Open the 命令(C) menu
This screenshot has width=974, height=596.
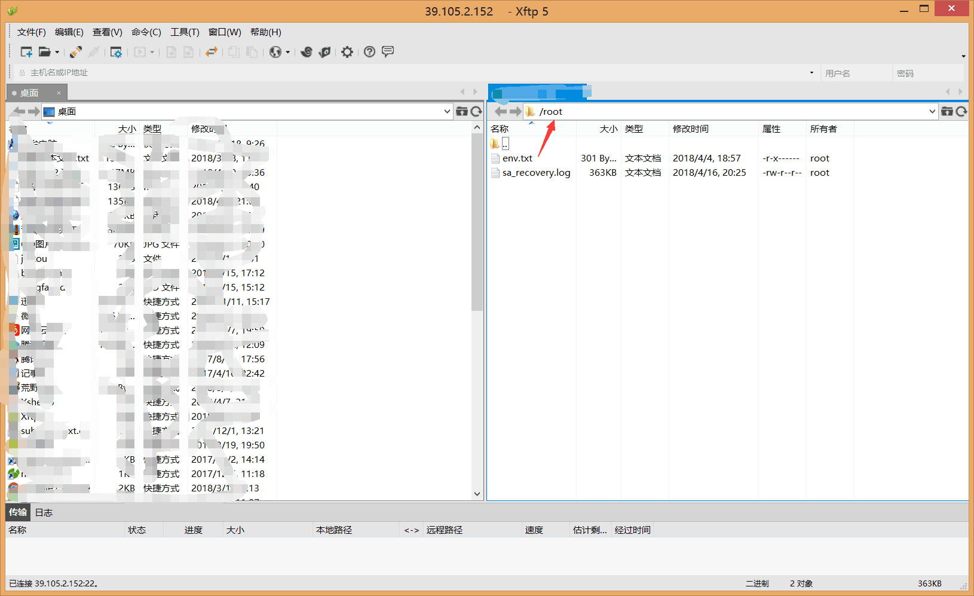click(x=146, y=32)
